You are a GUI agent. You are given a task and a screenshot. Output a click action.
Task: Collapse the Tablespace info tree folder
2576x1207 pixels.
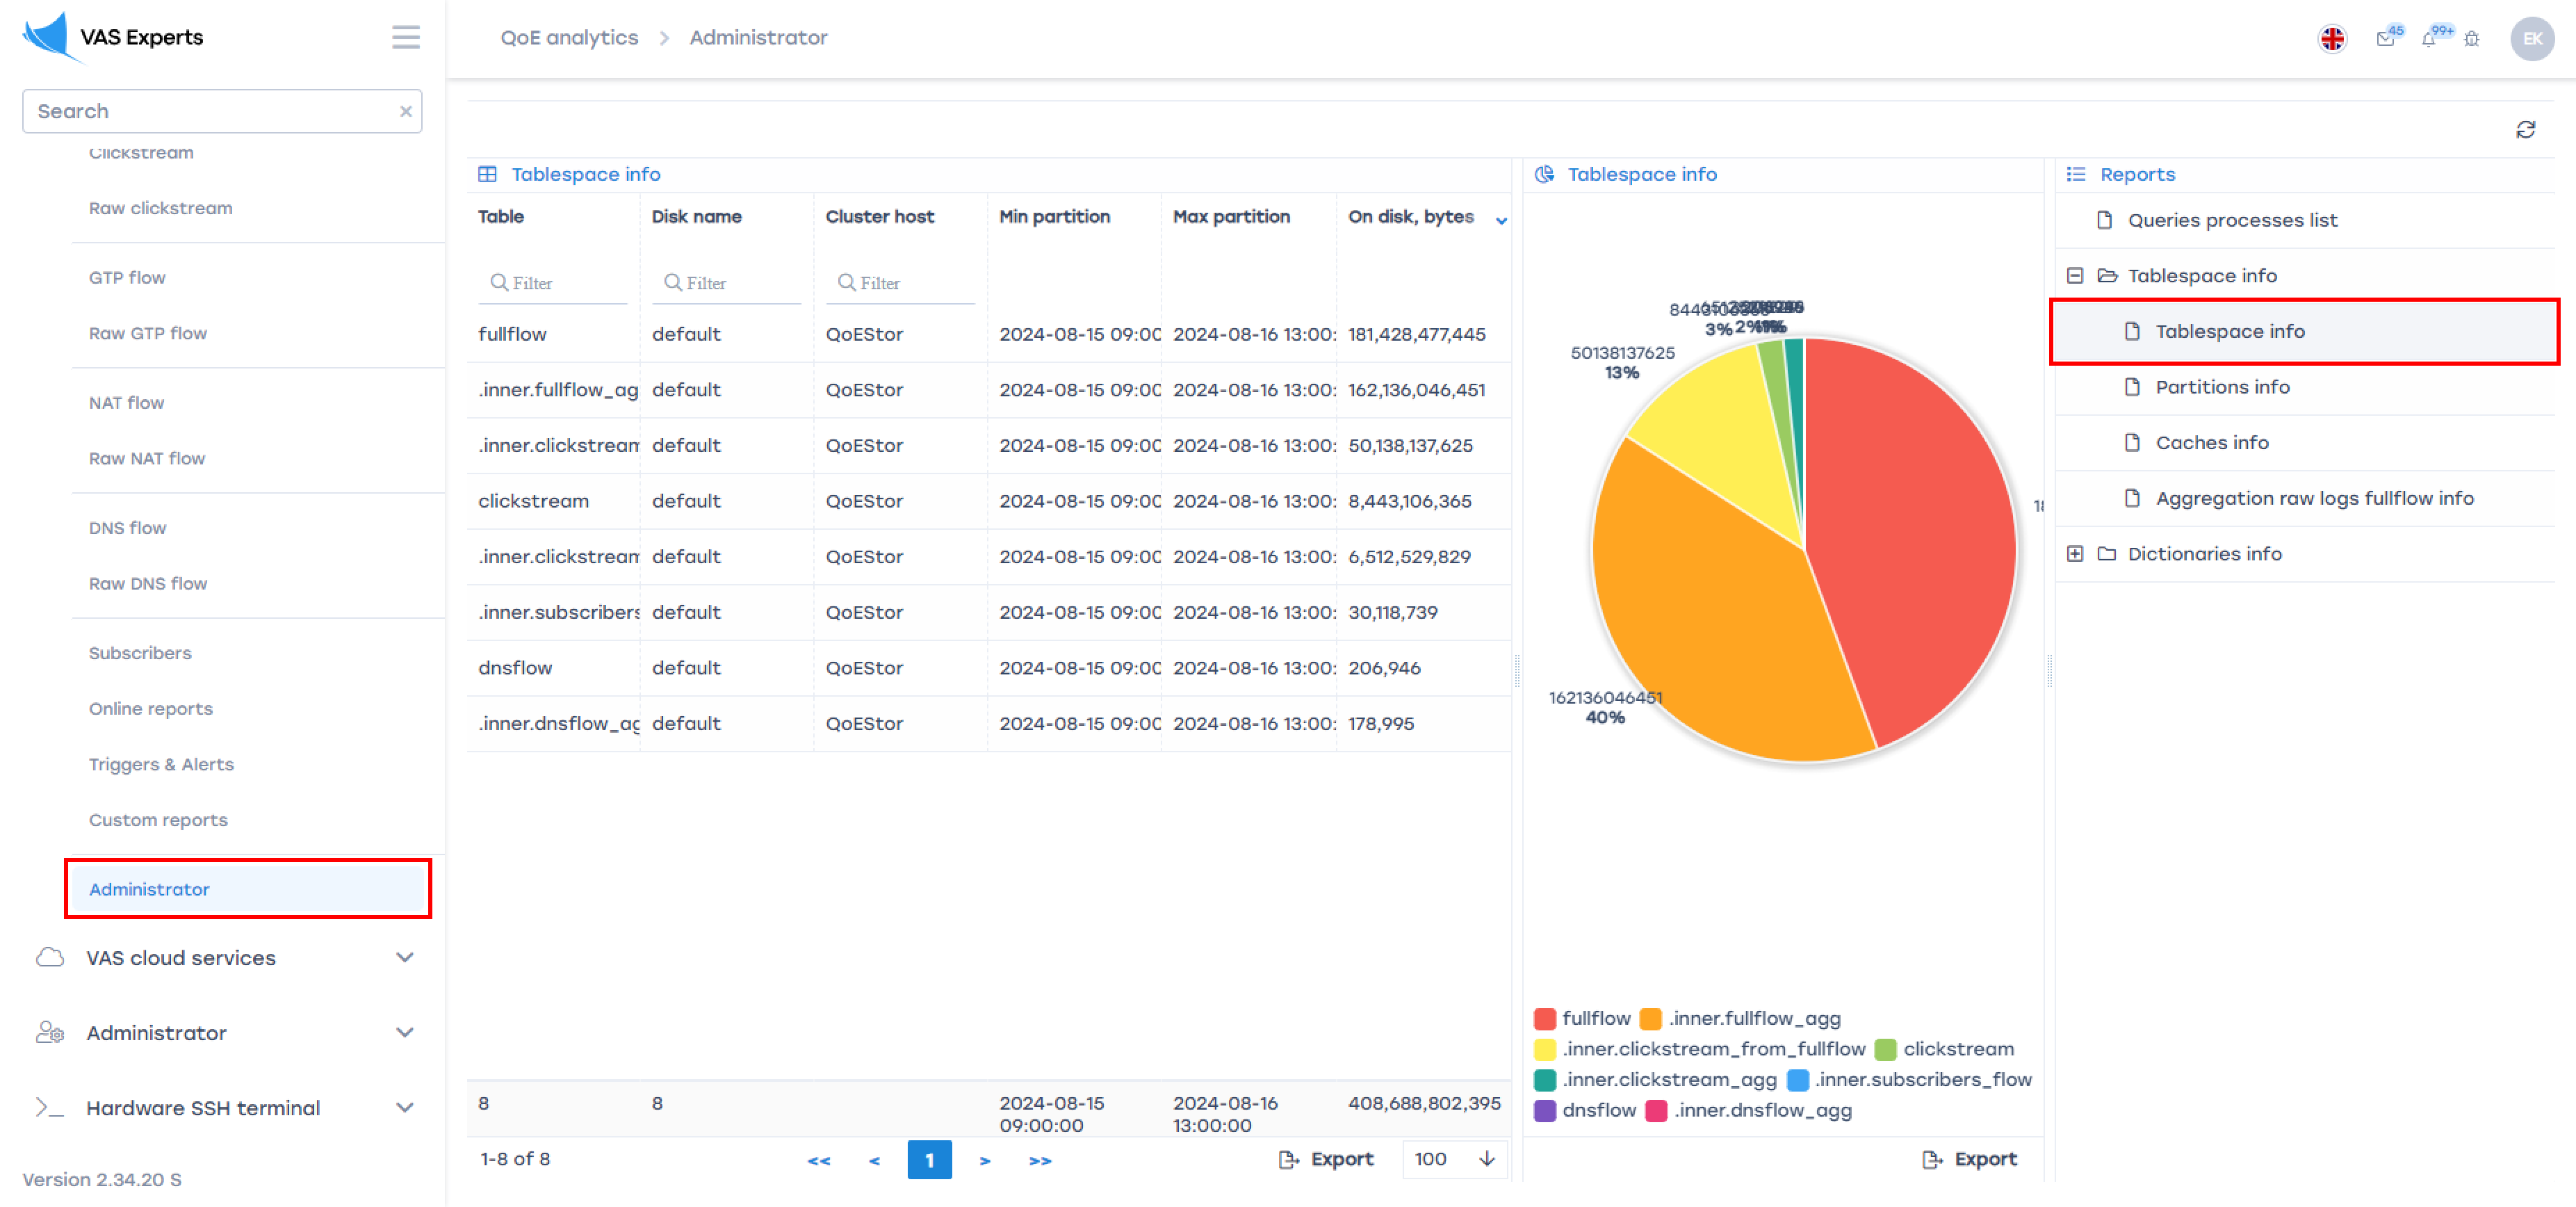pyautogui.click(x=2074, y=276)
